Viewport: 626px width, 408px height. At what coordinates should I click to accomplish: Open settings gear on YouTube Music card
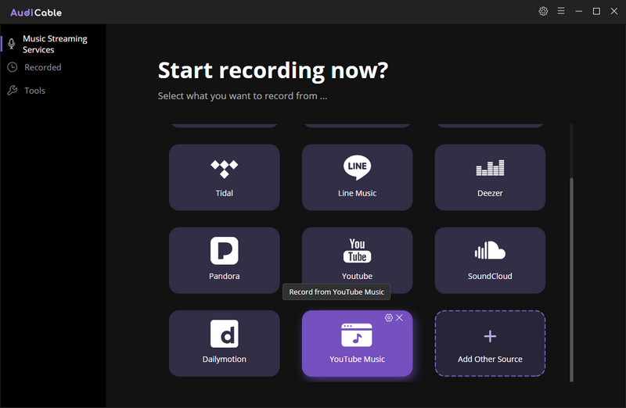[388, 317]
